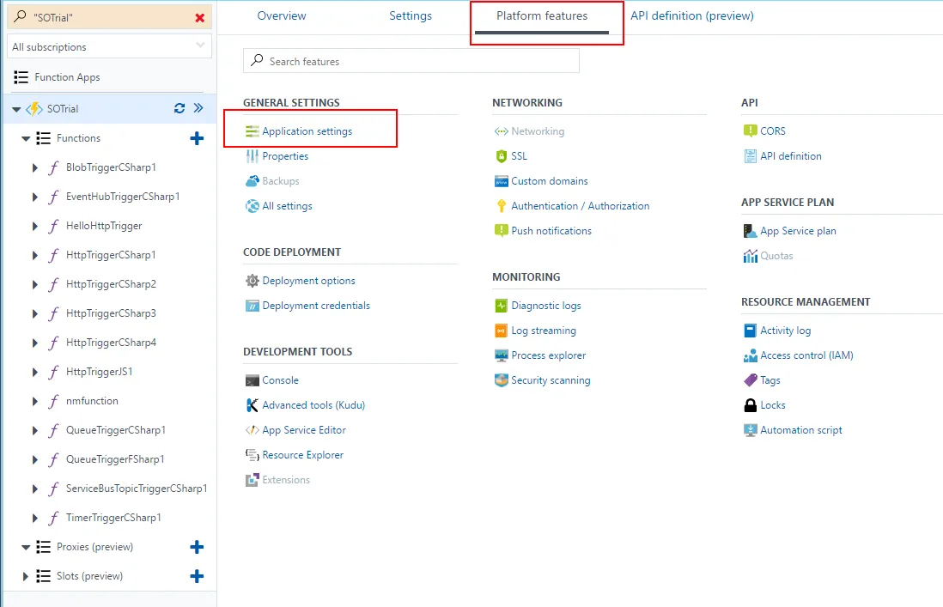This screenshot has height=607, width=943.
Task: Expand SOTrial double chevron arrow
Action: pos(198,108)
